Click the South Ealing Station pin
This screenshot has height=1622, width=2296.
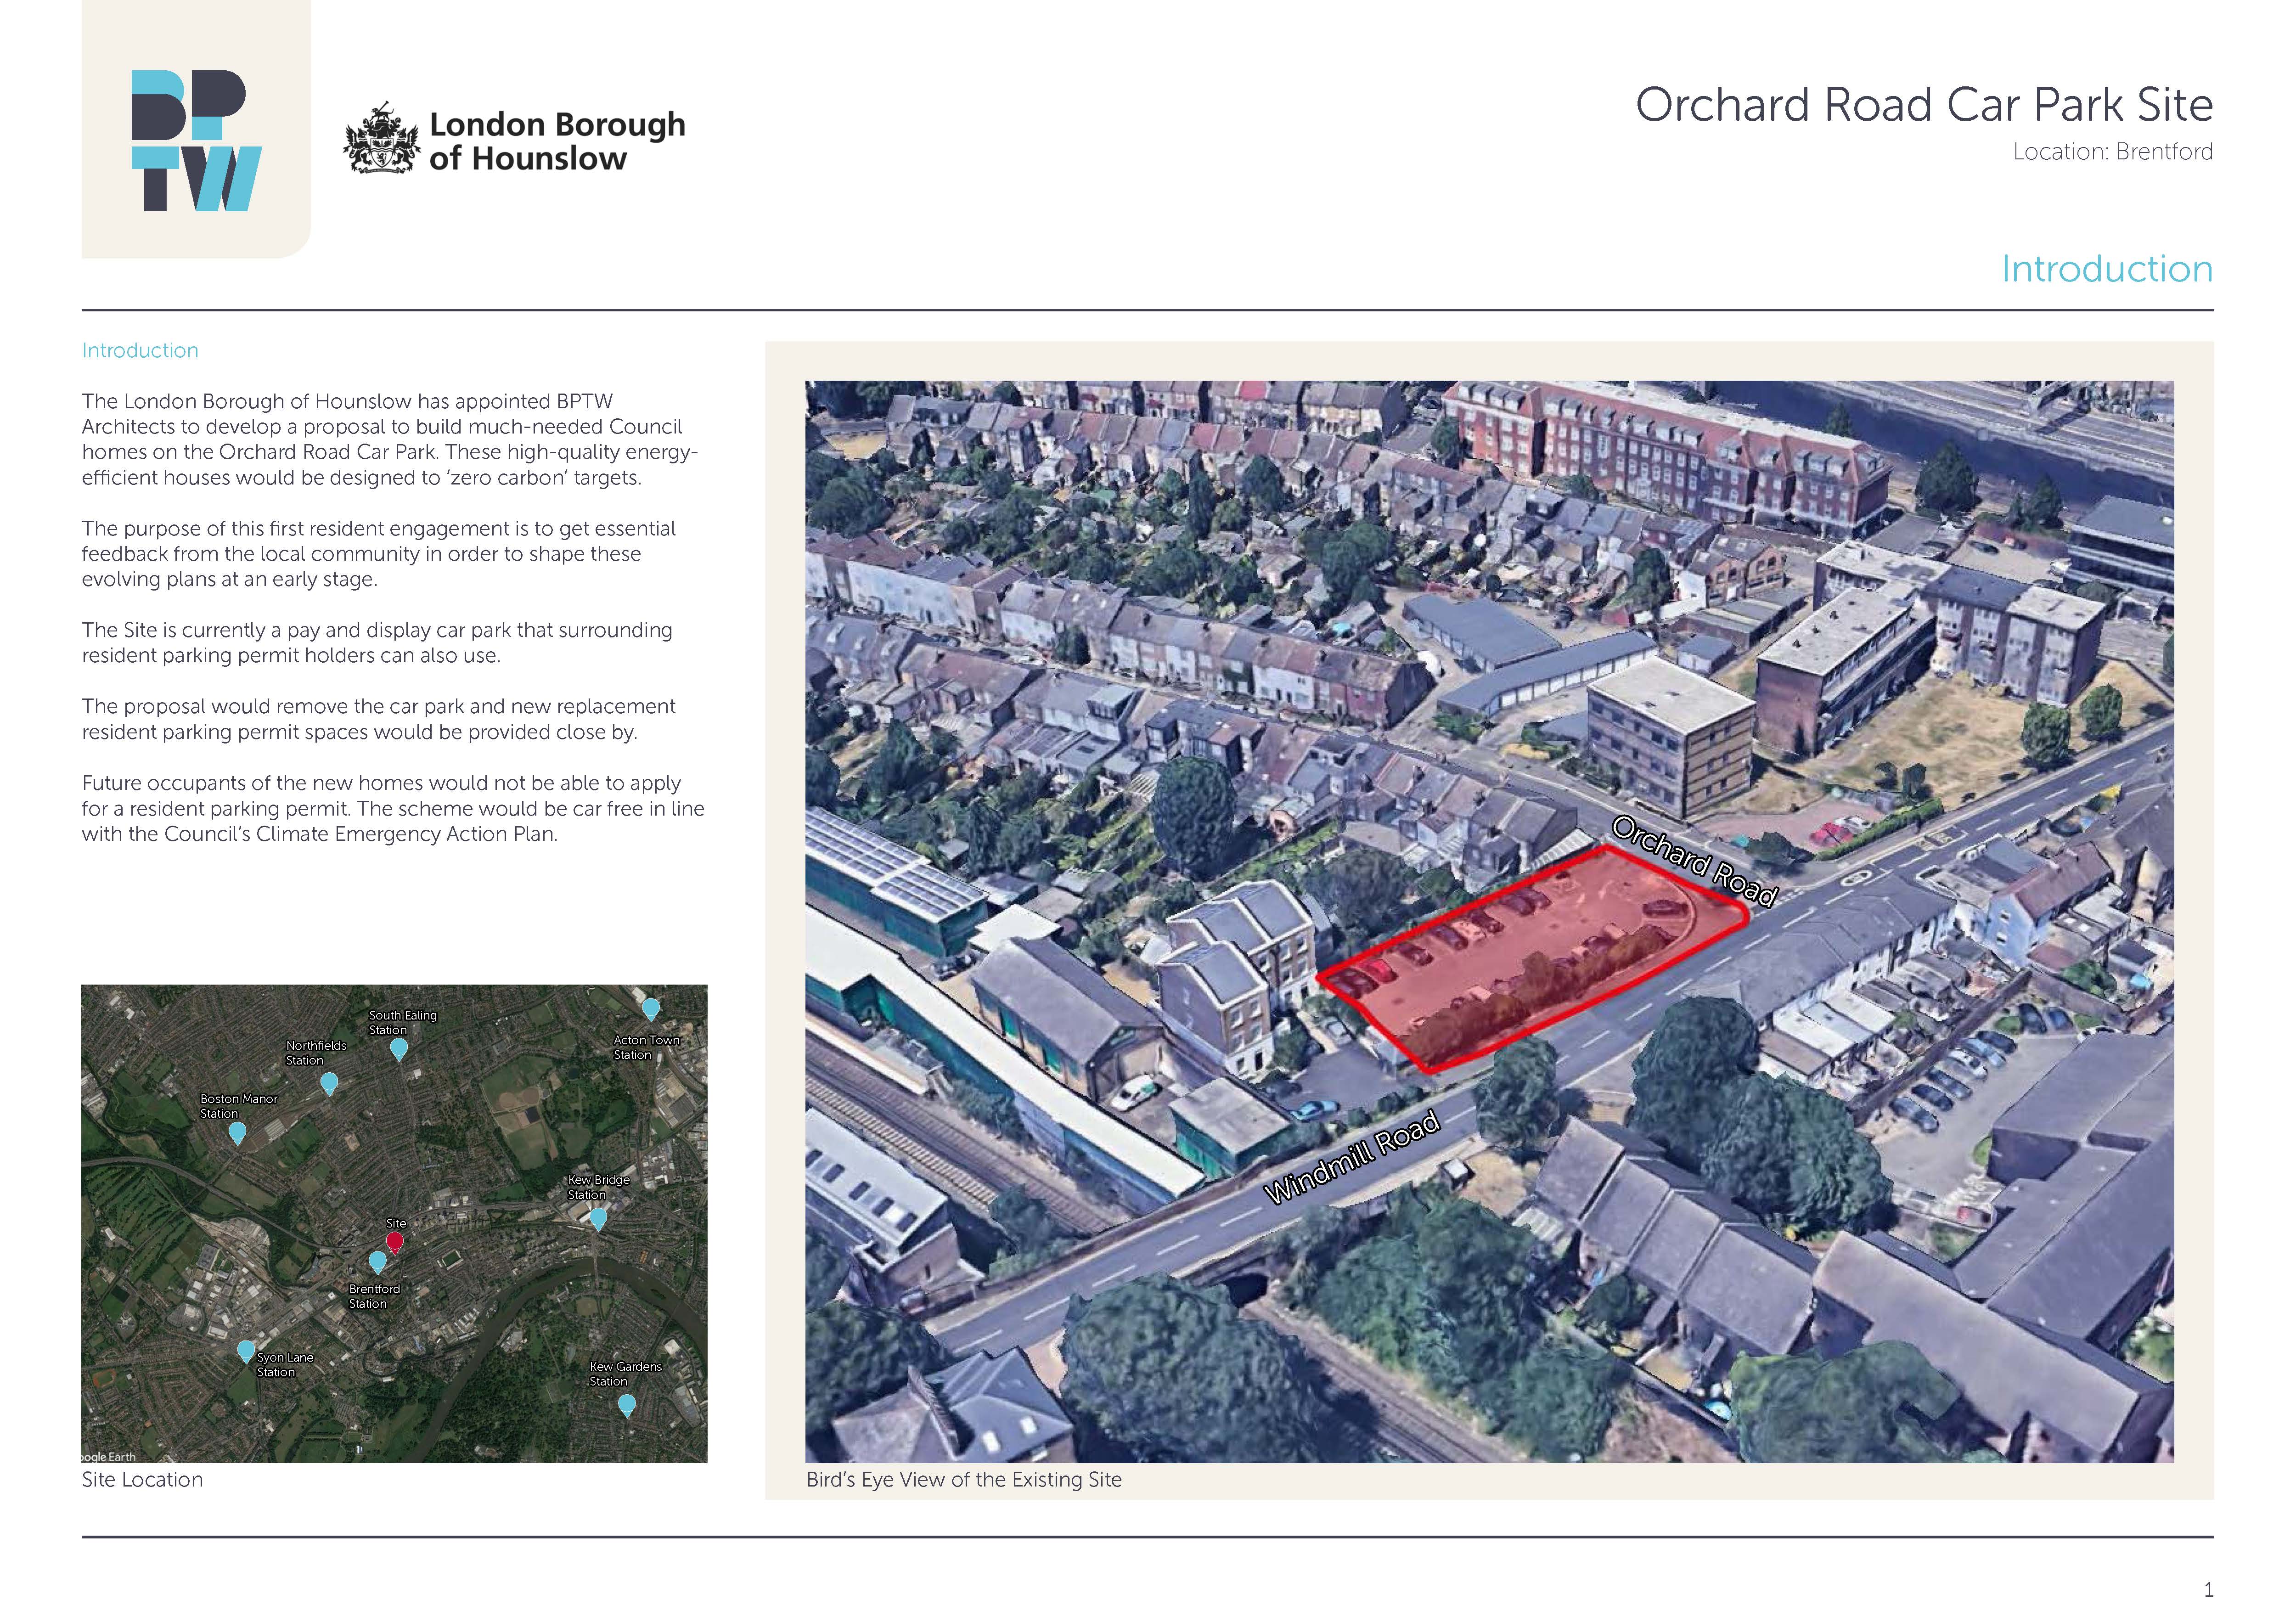(398, 1049)
